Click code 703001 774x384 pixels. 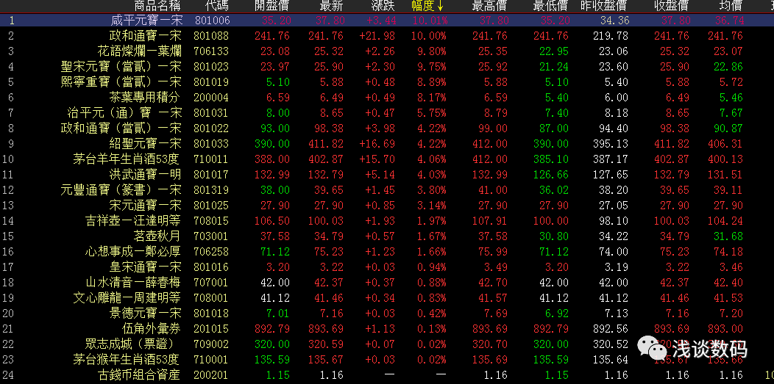pos(212,236)
